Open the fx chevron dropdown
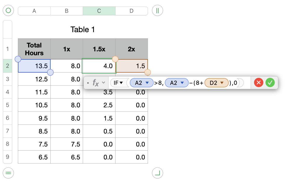The image size is (287, 182). 104,83
